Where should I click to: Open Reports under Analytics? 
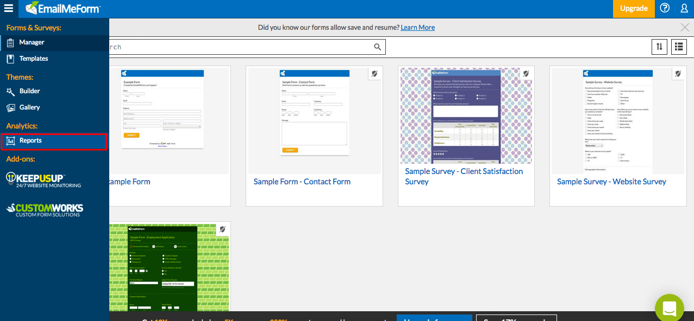click(x=54, y=140)
